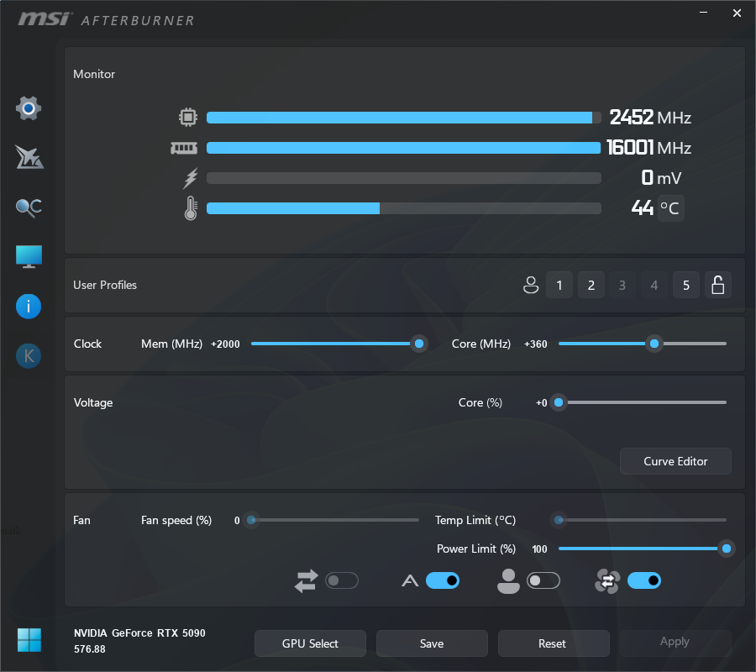
Task: Open the hardware monitor screen icon
Action: [29, 257]
